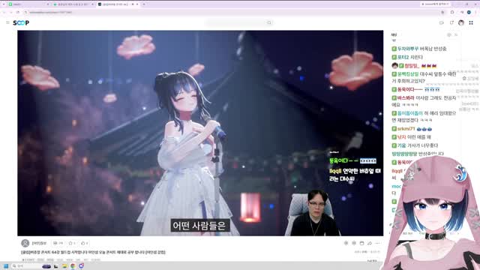Switch to the first browser tab
The width and height of the screenshot is (480, 270).
point(28,4)
